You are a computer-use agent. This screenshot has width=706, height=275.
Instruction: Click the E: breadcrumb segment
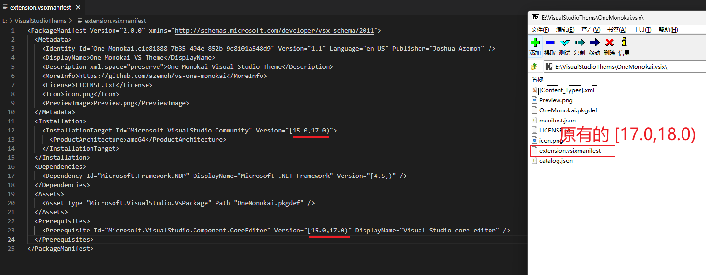(5, 21)
